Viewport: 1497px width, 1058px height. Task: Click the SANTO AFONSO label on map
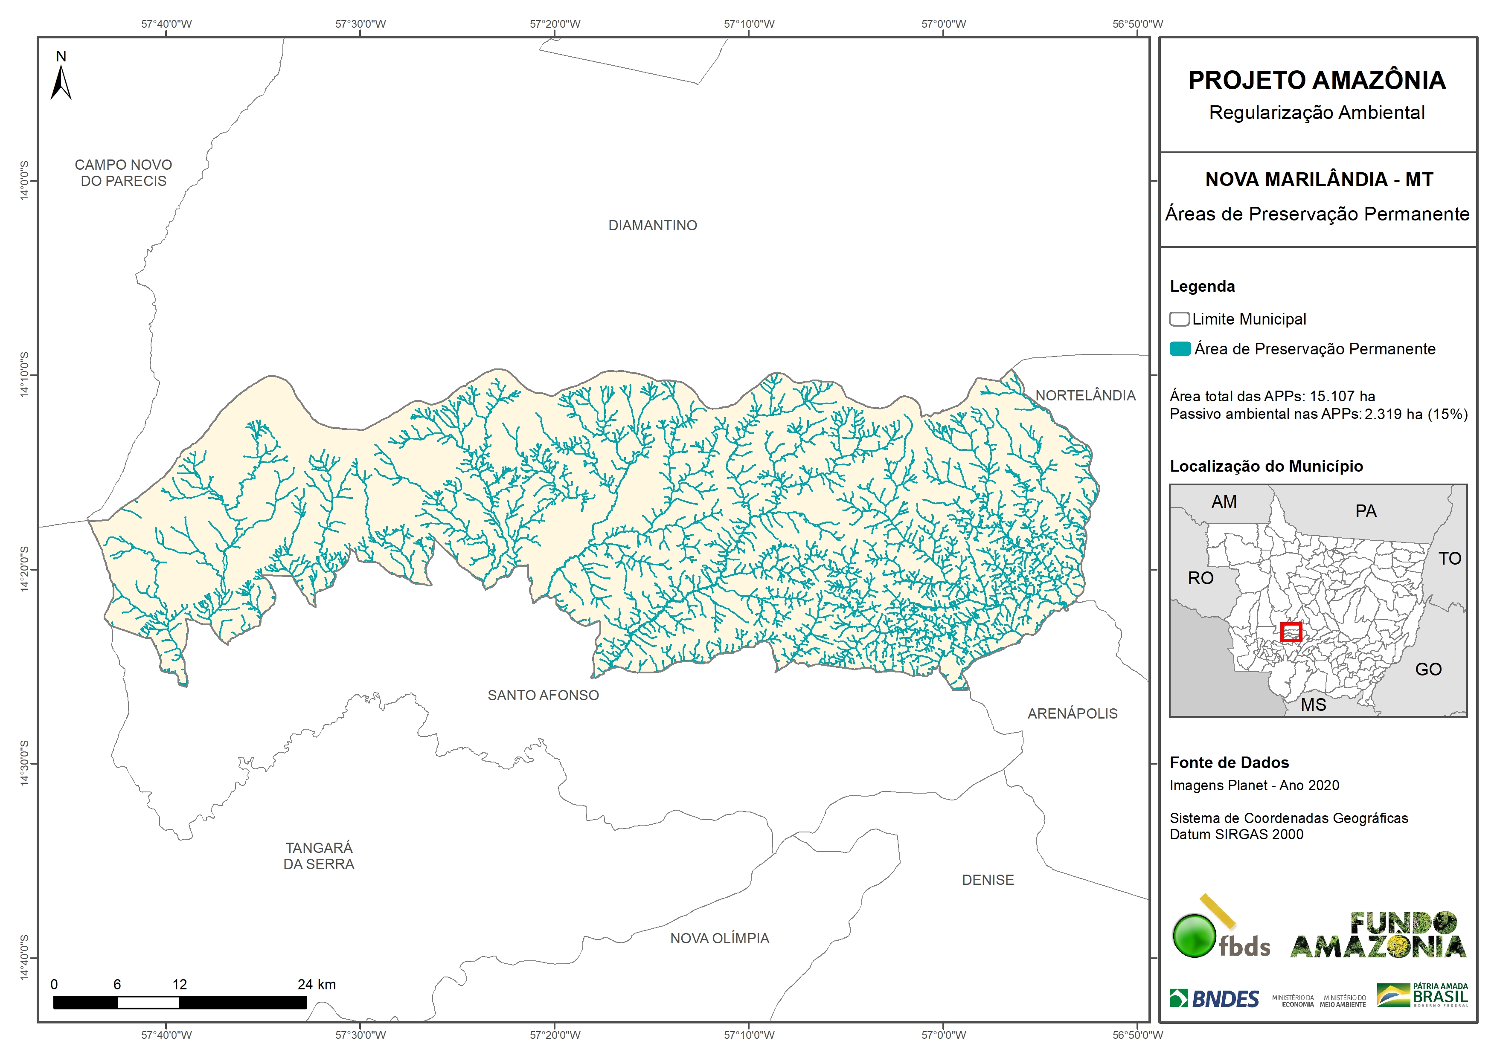pos(543,695)
